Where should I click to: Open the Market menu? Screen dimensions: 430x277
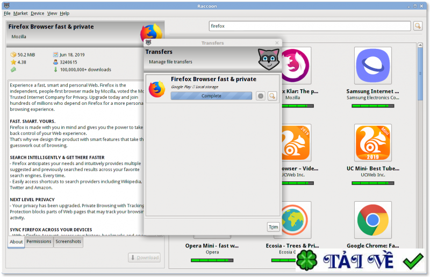click(x=20, y=13)
